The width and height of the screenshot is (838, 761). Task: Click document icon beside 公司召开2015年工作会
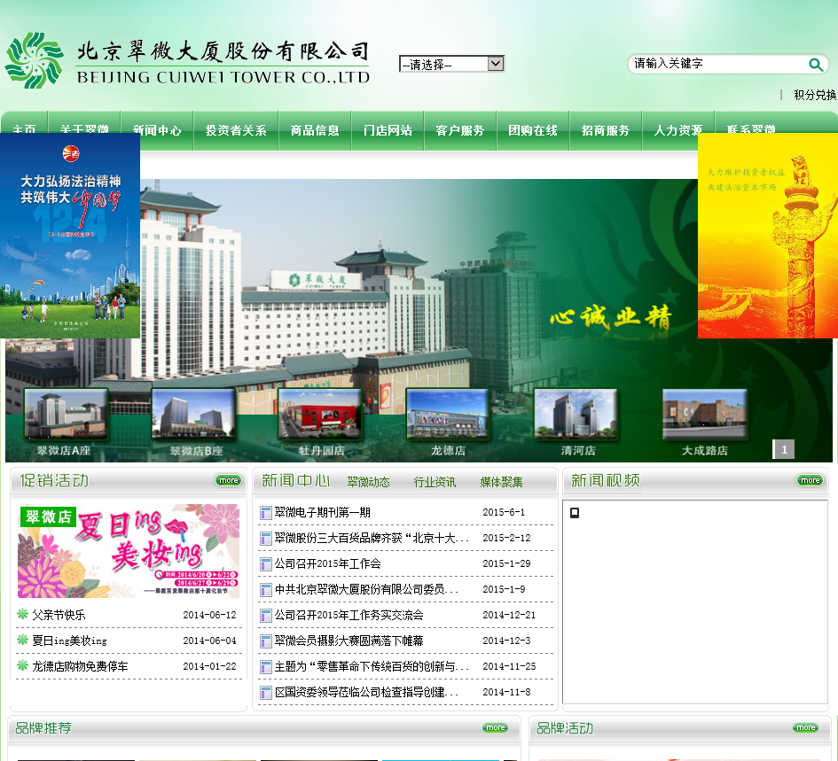point(266,564)
